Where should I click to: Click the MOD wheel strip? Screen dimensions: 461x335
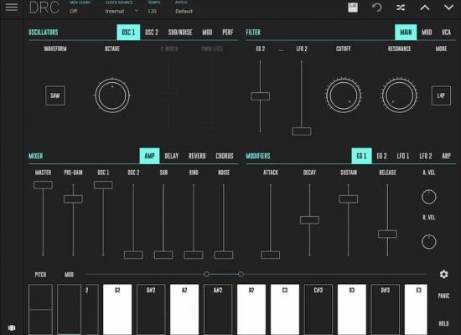click(69, 309)
